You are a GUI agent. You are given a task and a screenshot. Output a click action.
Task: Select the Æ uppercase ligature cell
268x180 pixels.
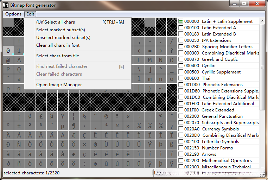pos(74,135)
